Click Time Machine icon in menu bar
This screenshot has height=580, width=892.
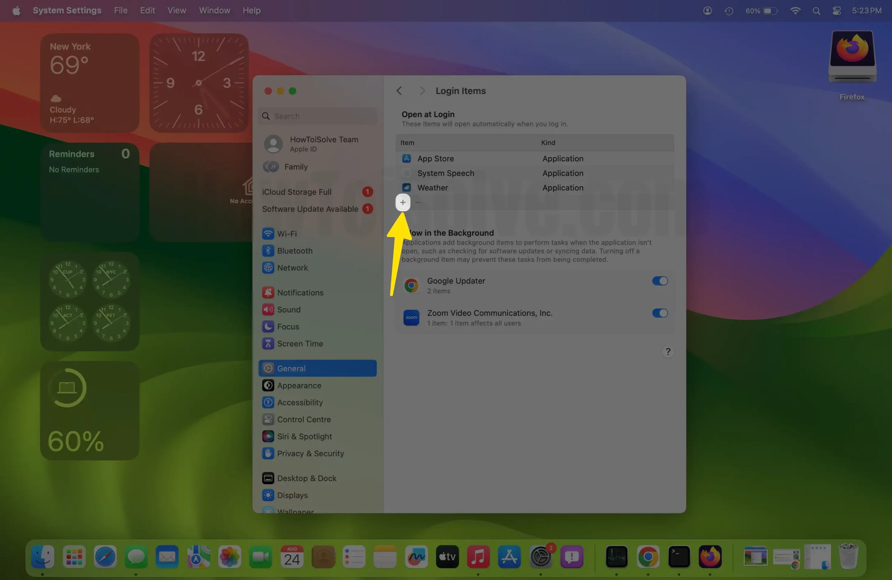(x=729, y=11)
